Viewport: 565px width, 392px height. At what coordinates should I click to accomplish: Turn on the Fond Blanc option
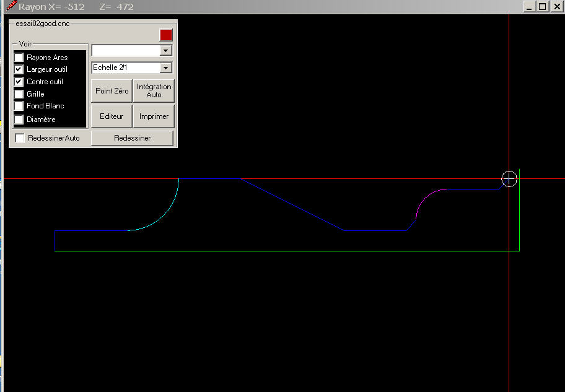coord(19,106)
